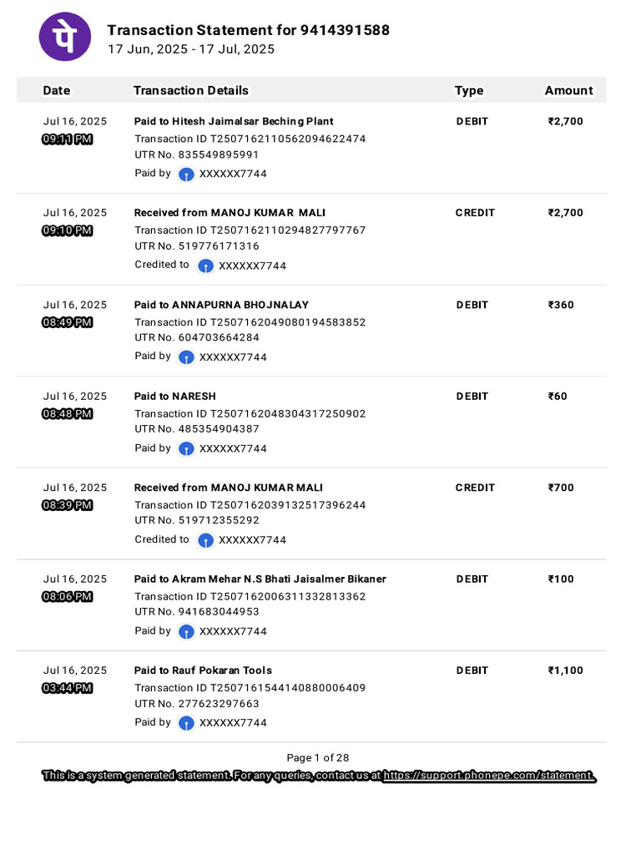Screen dimensions: 641x855
Task: Click the Date column header
Action: click(57, 90)
